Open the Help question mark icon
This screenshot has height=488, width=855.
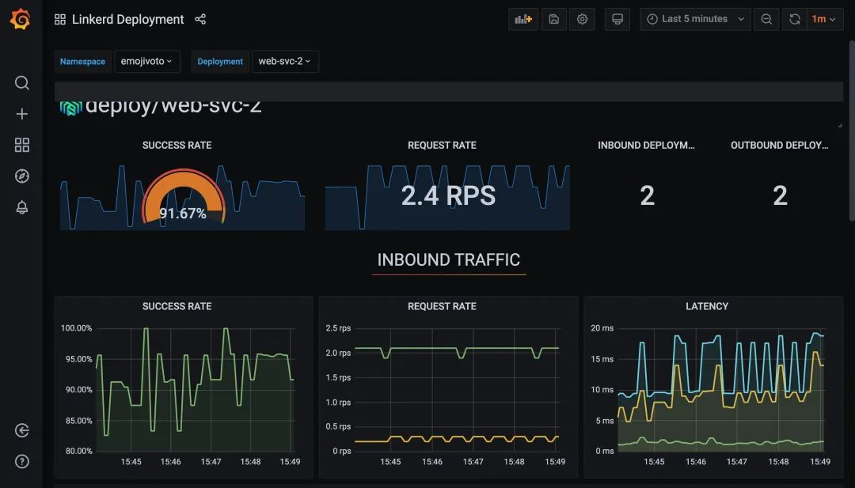[22, 461]
